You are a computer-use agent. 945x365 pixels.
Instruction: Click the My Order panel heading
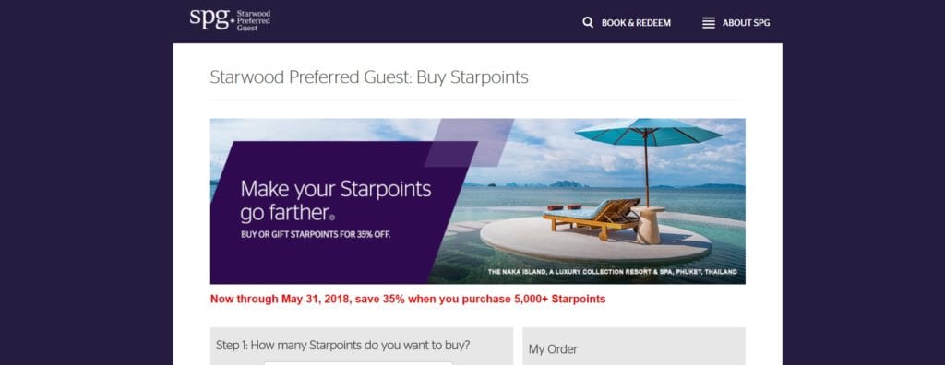pyautogui.click(x=553, y=349)
